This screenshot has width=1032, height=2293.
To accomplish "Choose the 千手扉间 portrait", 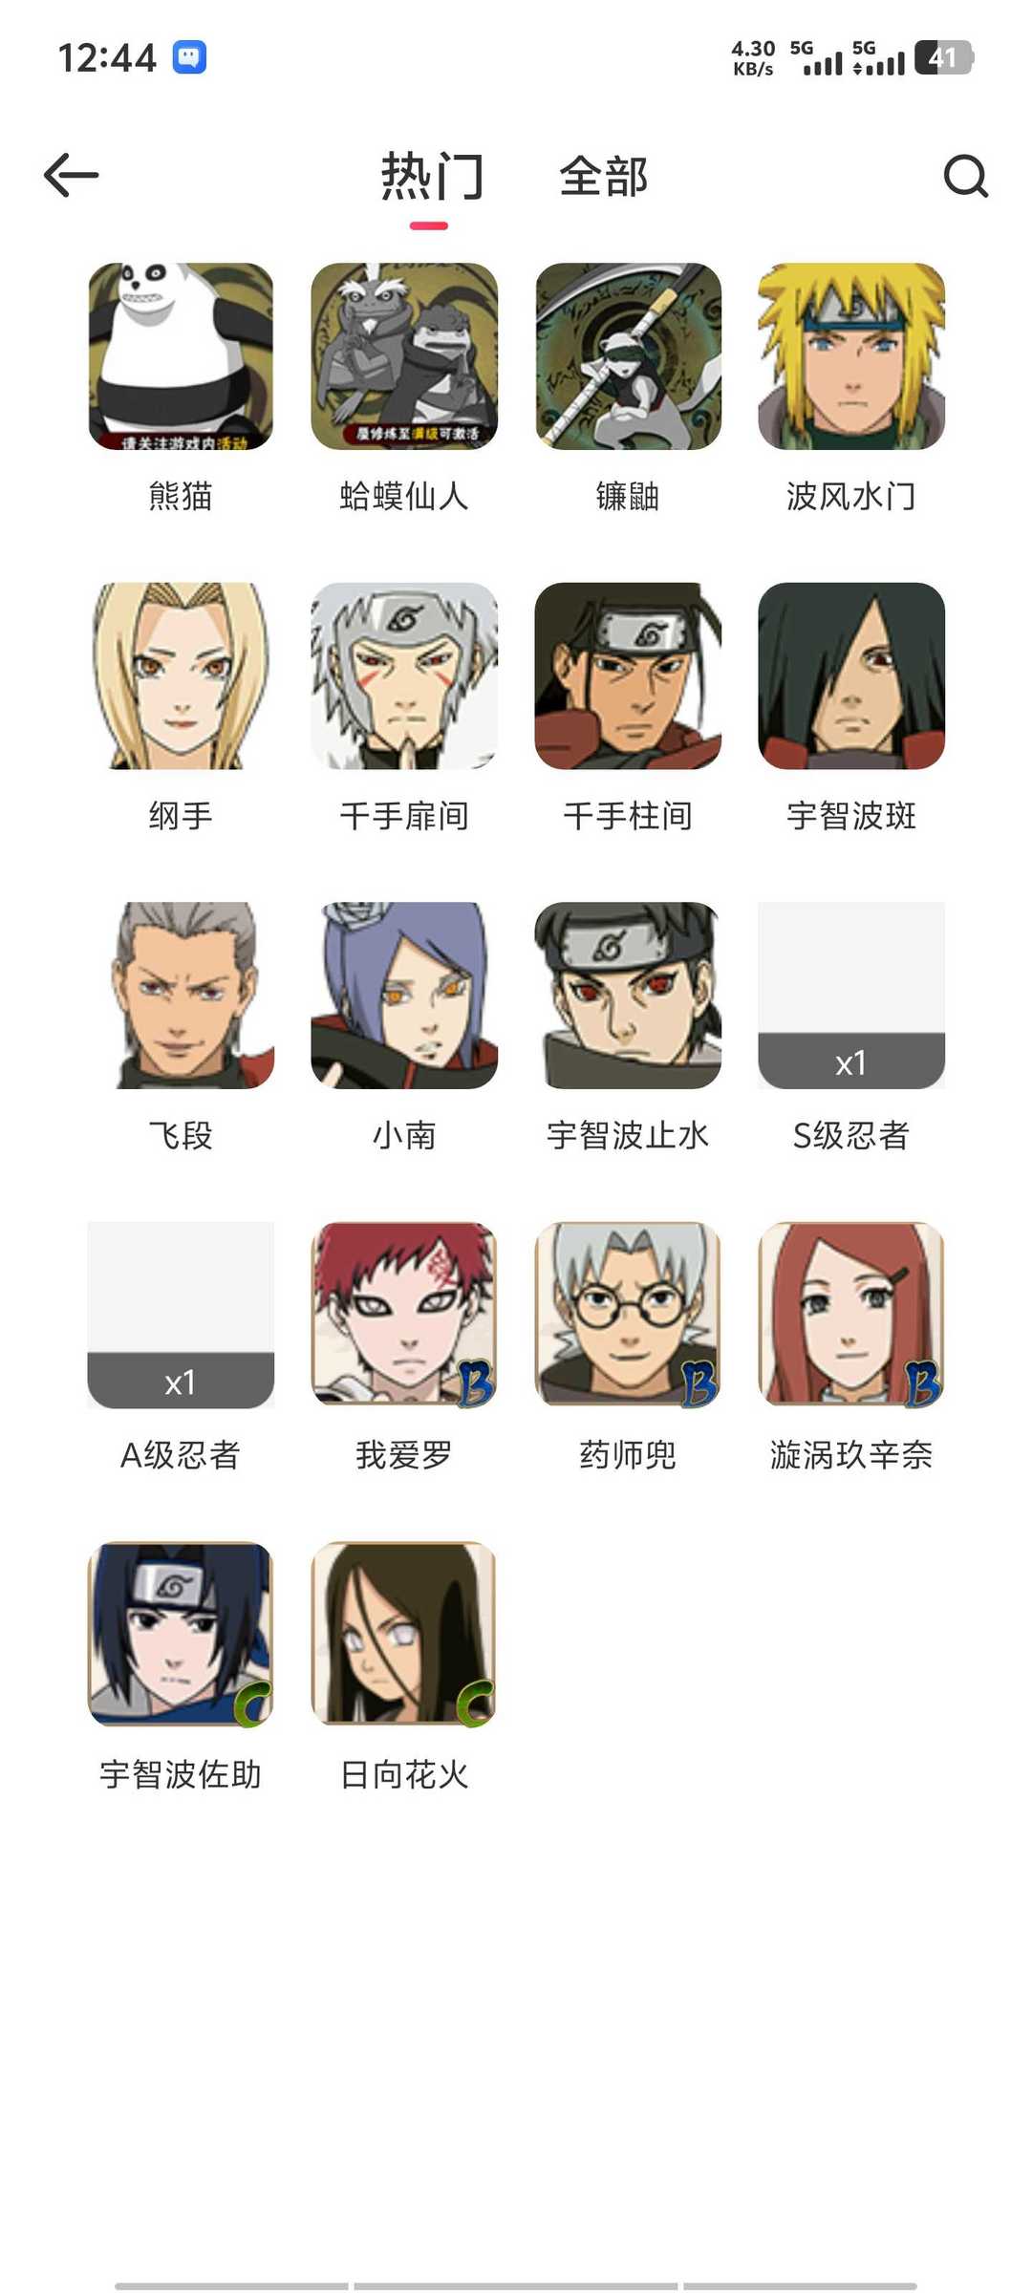I will coord(404,676).
